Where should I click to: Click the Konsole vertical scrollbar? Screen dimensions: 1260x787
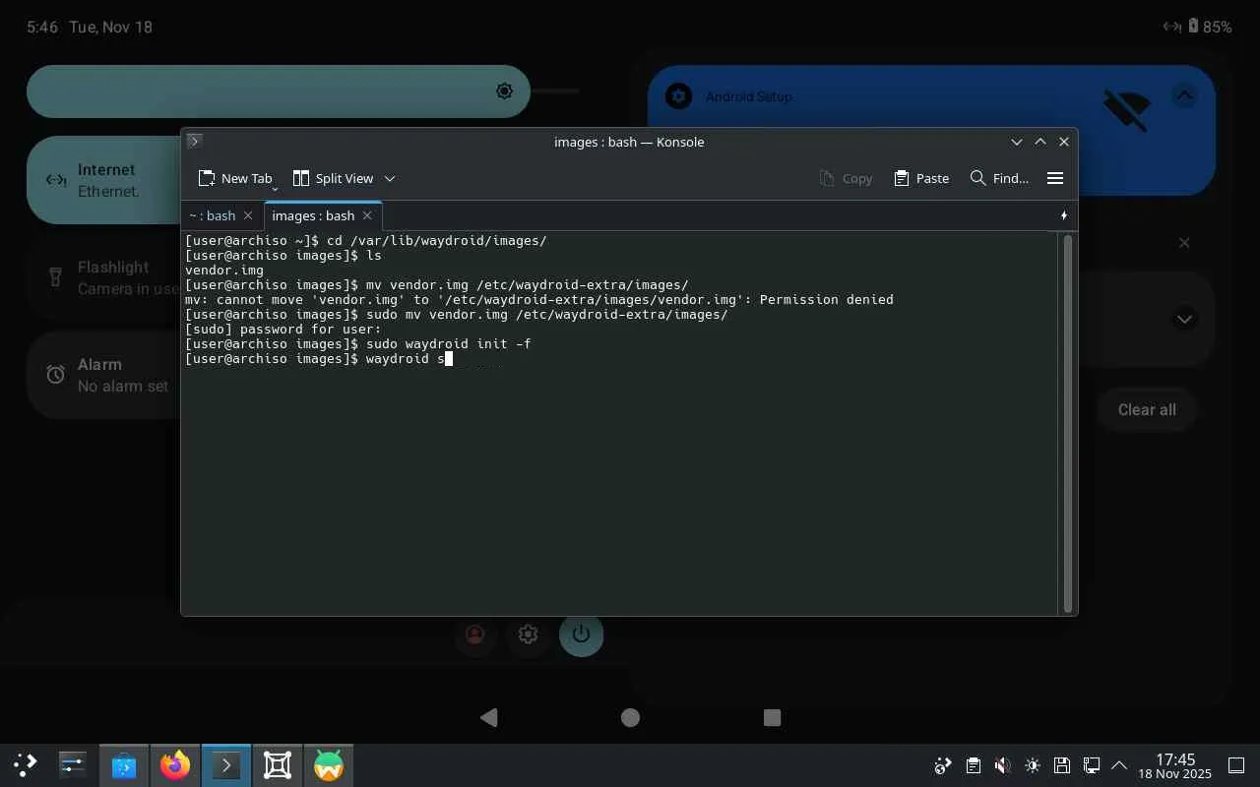pos(1067,423)
